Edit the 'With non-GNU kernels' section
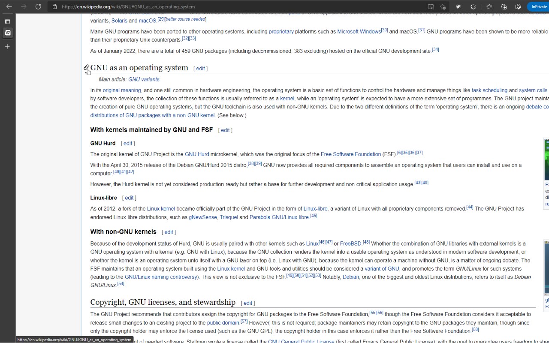The image size is (549, 343). click(169, 232)
